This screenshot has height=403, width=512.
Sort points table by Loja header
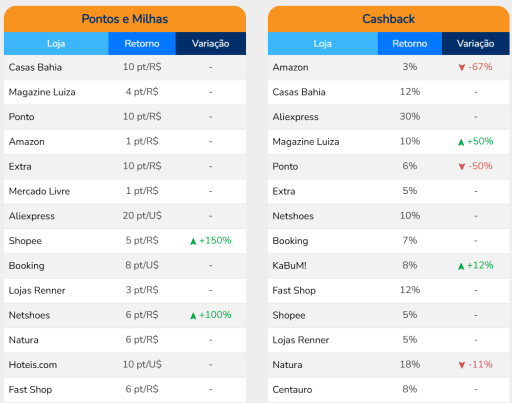(x=56, y=43)
